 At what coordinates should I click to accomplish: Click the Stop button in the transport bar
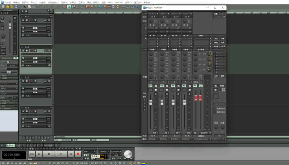tap(49, 154)
